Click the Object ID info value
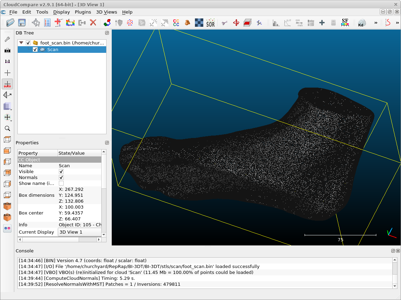The height and width of the screenshot is (300, 401). coord(80,225)
